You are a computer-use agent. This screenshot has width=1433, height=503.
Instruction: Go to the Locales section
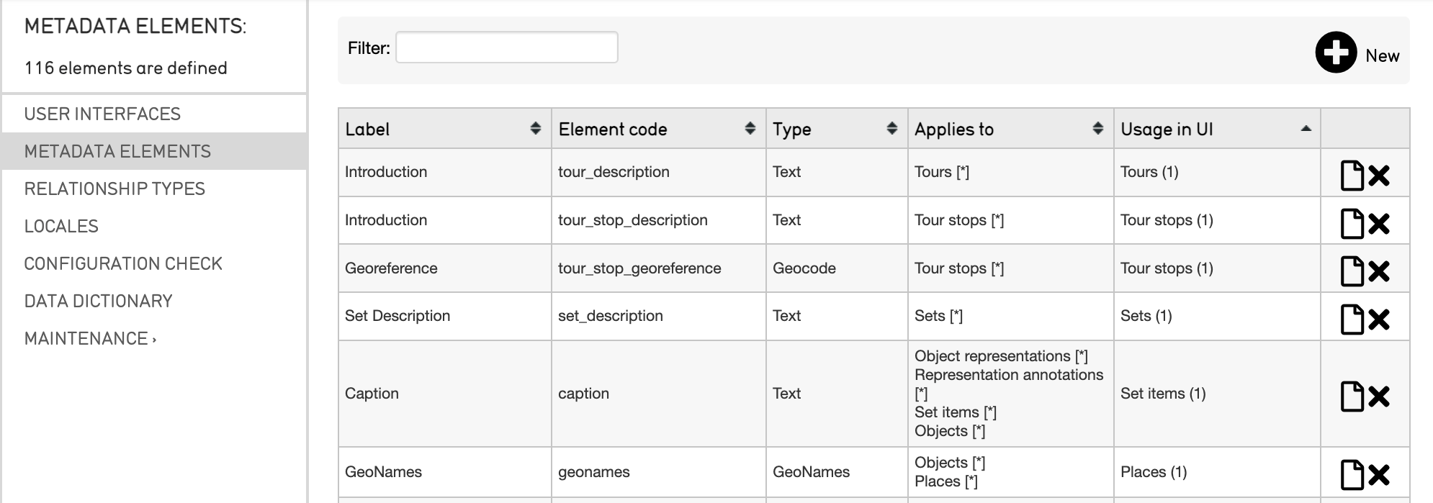[x=61, y=226]
